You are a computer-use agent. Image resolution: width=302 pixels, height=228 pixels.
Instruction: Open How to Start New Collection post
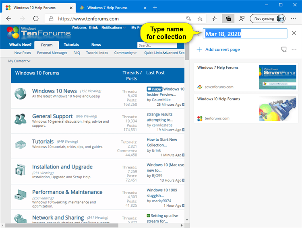tap(162, 142)
